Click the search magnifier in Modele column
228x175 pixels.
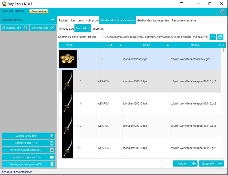click(220, 45)
